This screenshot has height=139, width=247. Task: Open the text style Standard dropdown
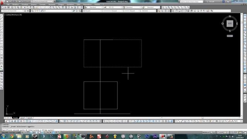pyautogui.click(x=95, y=7)
